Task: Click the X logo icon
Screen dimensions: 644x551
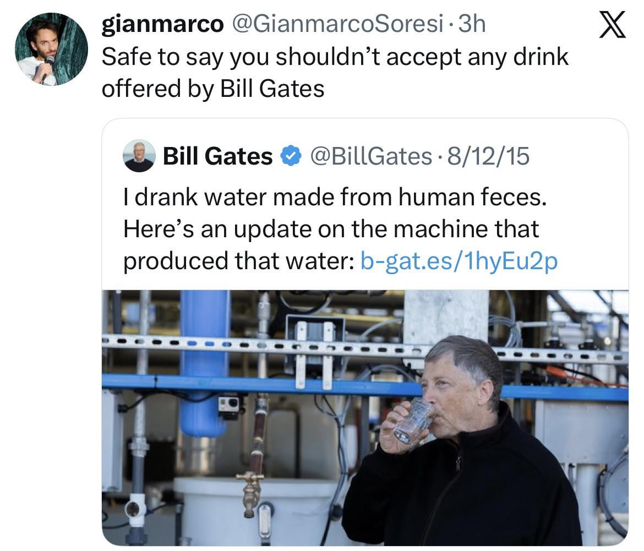Action: tap(612, 26)
